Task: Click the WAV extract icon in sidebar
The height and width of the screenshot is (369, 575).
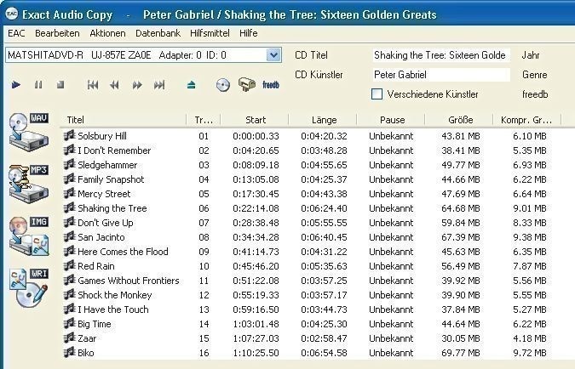Action: pyautogui.click(x=27, y=130)
